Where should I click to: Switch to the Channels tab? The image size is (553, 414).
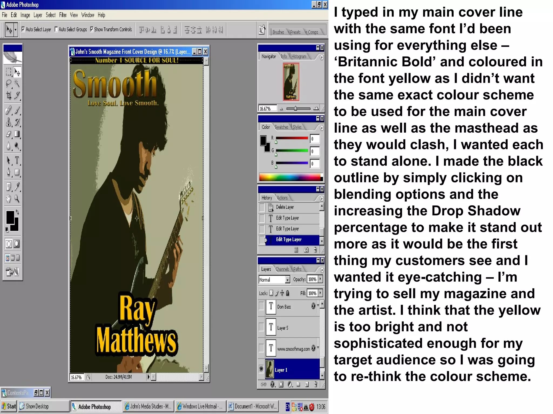[282, 269]
